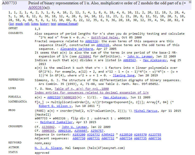Click the offset value '1,3'
195x155 pixels.
(x=37, y=29)
